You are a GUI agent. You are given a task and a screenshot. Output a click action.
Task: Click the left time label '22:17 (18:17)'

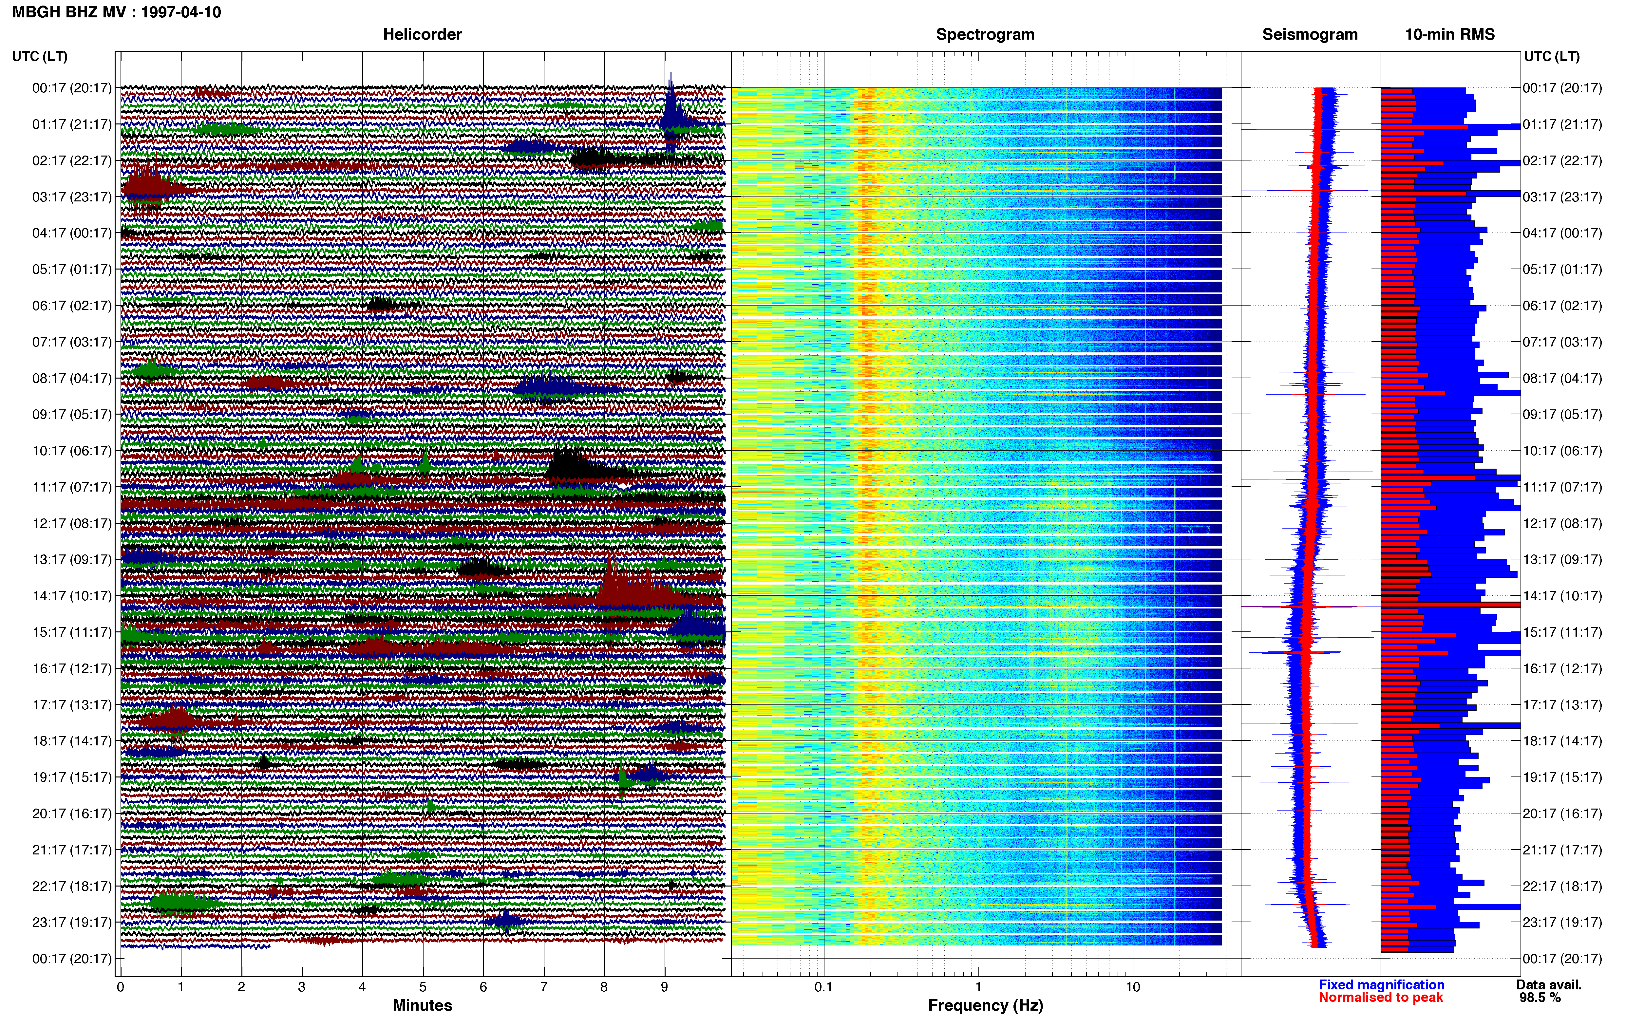[x=72, y=886]
